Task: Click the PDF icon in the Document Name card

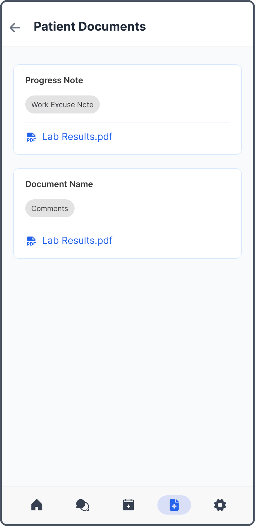Action: [31, 241]
